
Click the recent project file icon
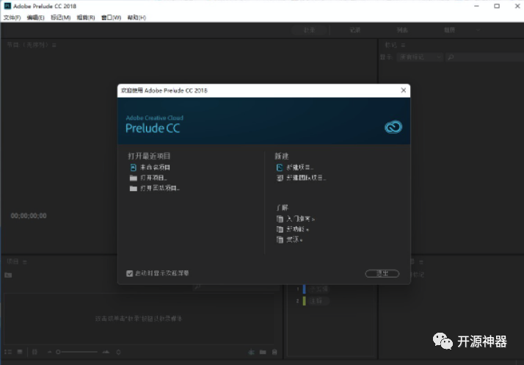(x=134, y=167)
